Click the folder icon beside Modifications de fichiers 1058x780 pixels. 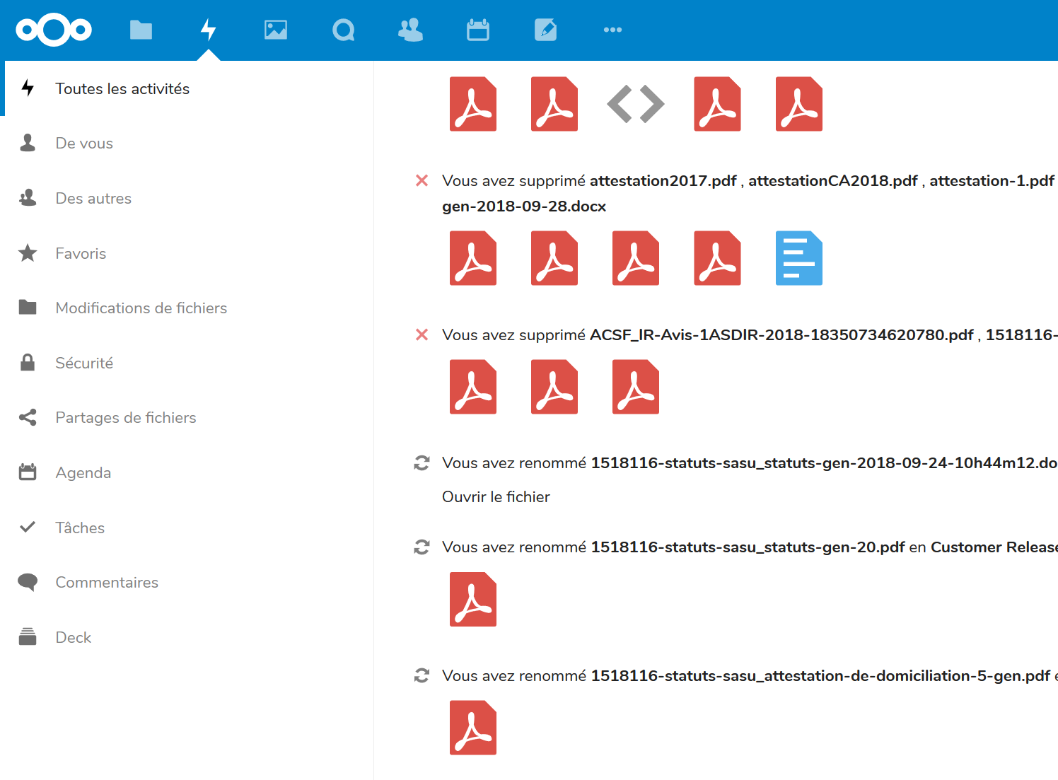click(x=28, y=307)
